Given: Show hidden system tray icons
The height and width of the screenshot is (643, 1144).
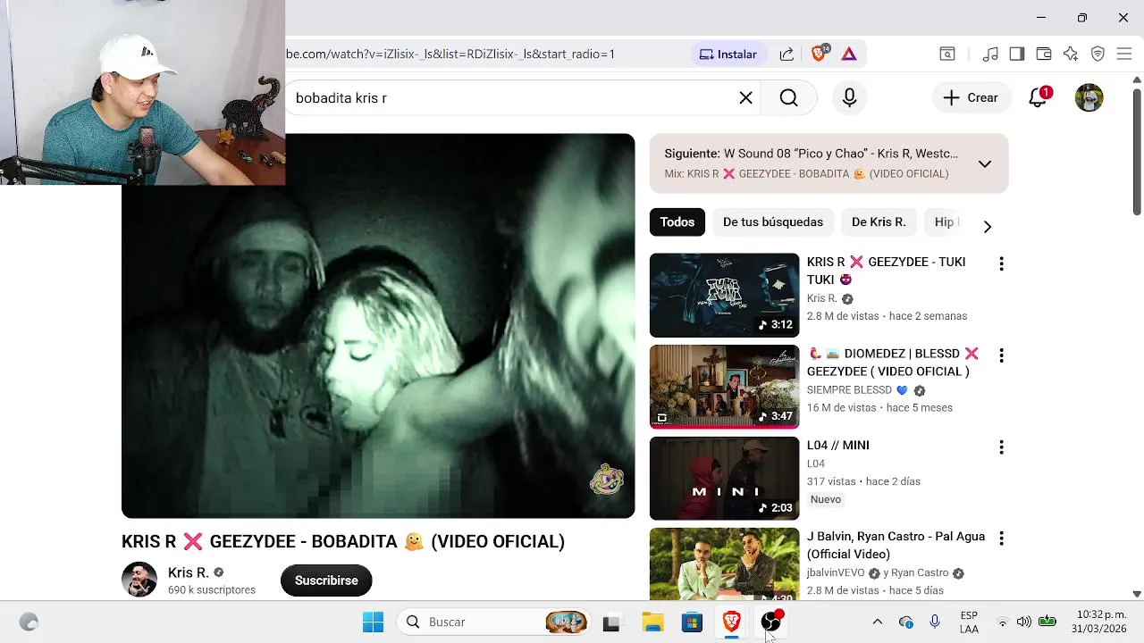Looking at the screenshot, I should coord(877,622).
